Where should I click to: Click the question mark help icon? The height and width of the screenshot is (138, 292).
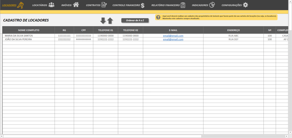click(158, 17)
